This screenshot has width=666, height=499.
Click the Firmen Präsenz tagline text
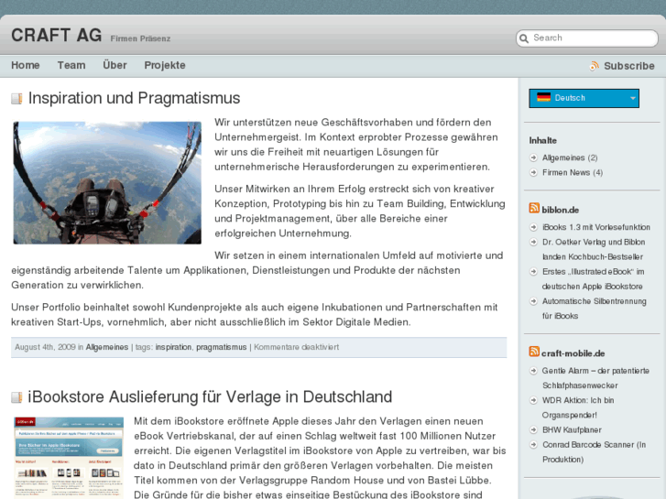coord(140,38)
